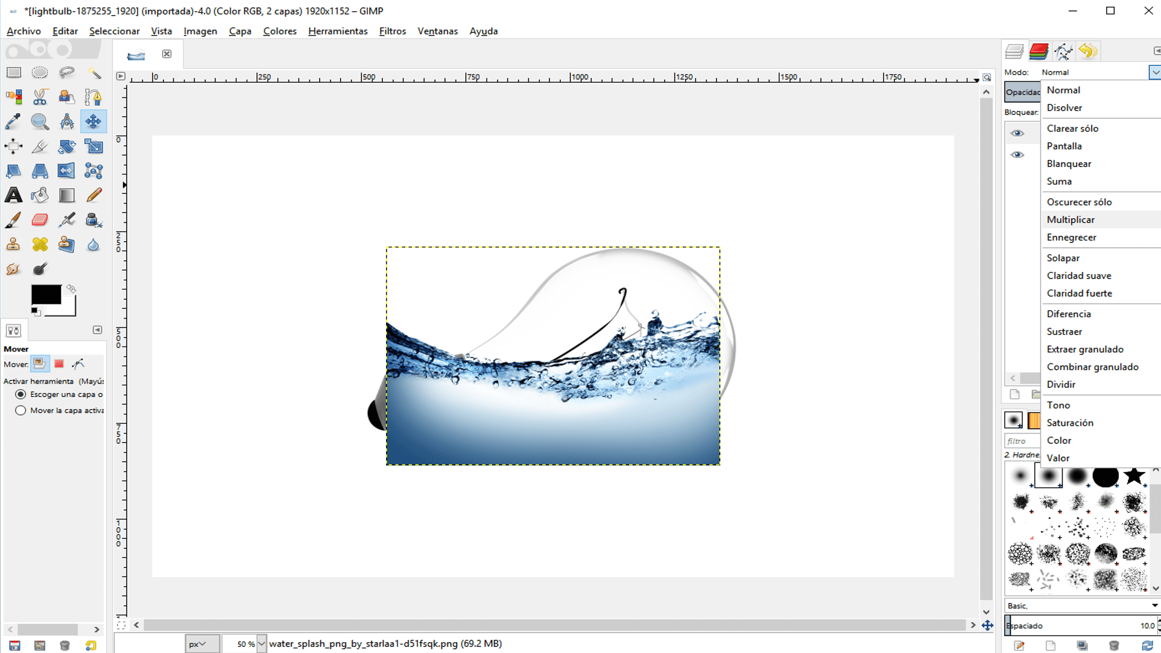This screenshot has width=1161, height=653.
Task: Switch to the Channels dock tab
Action: (x=1039, y=51)
